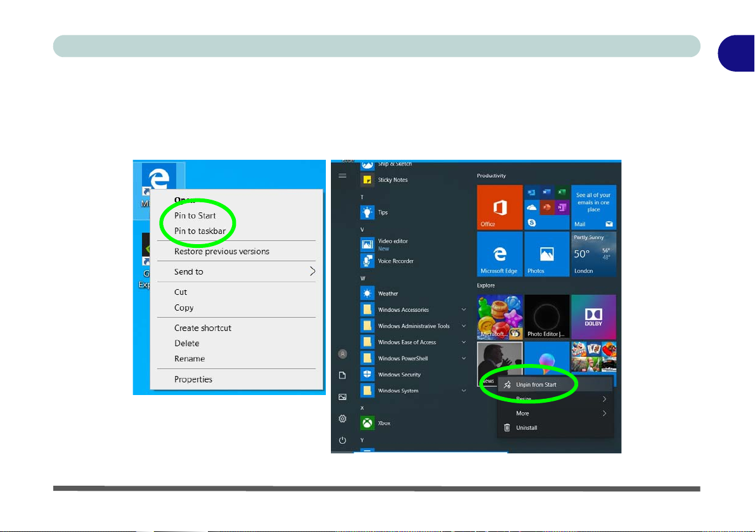Image resolution: width=755 pixels, height=532 pixels.
Task: Start the Voice Recorder app
Action: [387, 261]
